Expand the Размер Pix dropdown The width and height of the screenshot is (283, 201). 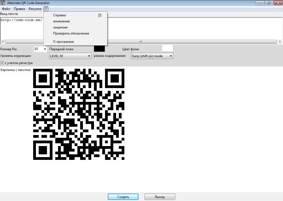pos(45,49)
